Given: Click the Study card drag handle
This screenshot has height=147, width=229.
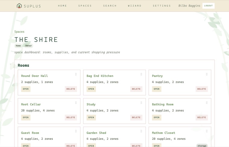Looking at the screenshot, I should (141, 103).
